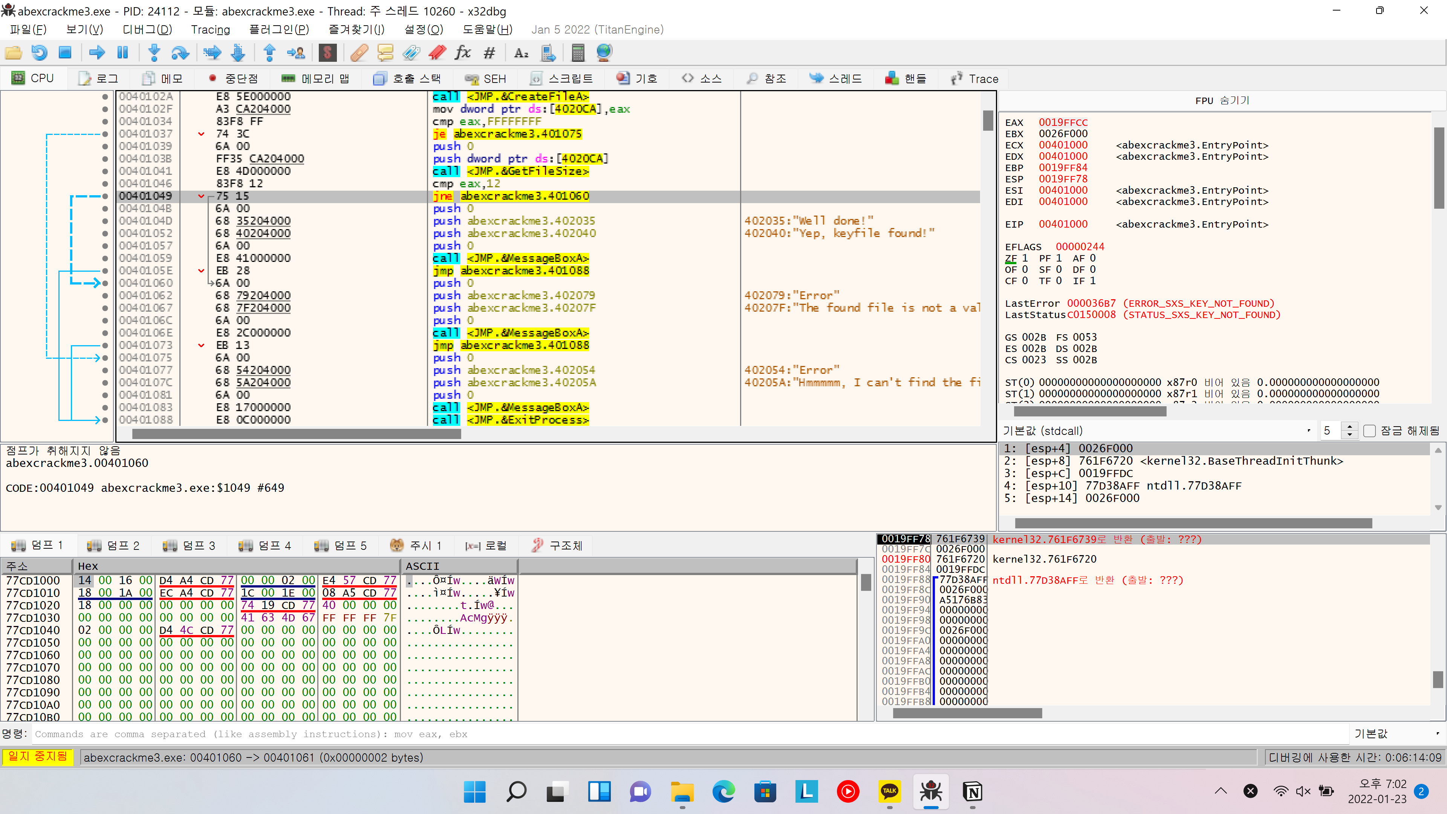Screen dimensions: 1447x814
Task: Click the stack pane horizontal scrollbar
Action: pyautogui.click(x=967, y=713)
